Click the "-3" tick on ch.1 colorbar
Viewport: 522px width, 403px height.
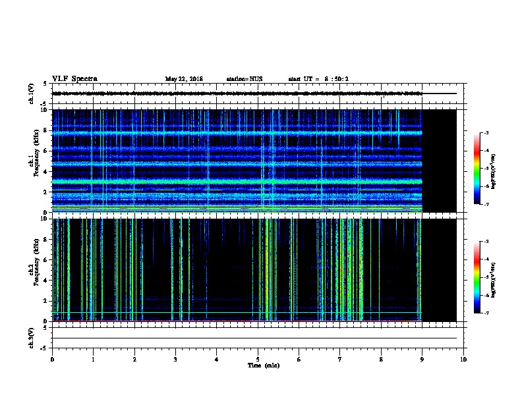tap(486, 132)
